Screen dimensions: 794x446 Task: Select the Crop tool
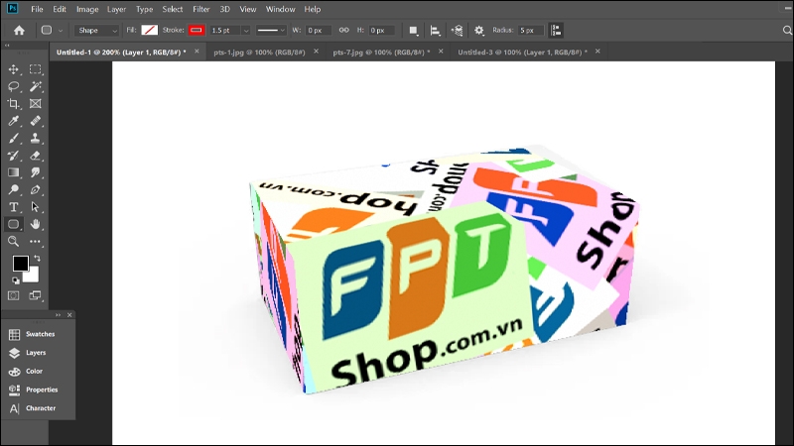click(14, 104)
